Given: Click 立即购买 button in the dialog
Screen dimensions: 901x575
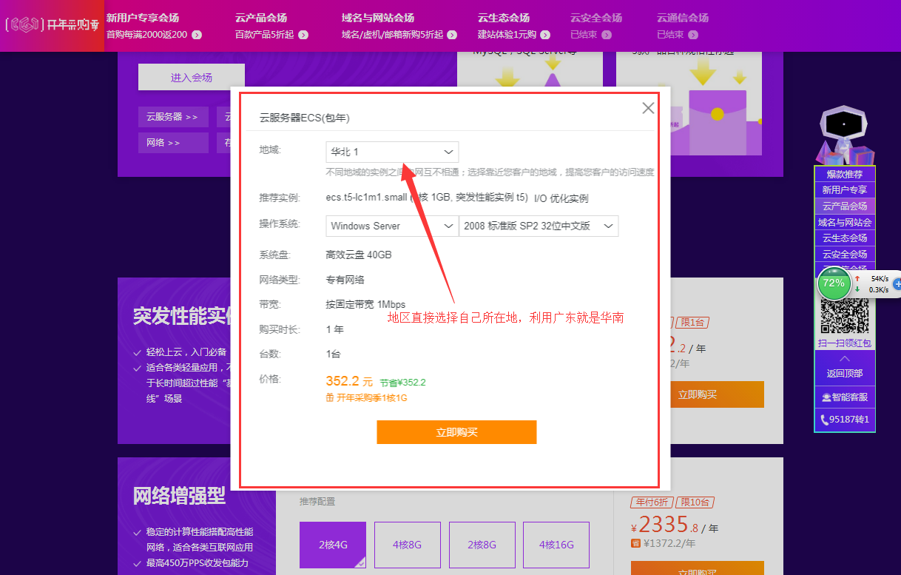Looking at the screenshot, I should [x=456, y=432].
